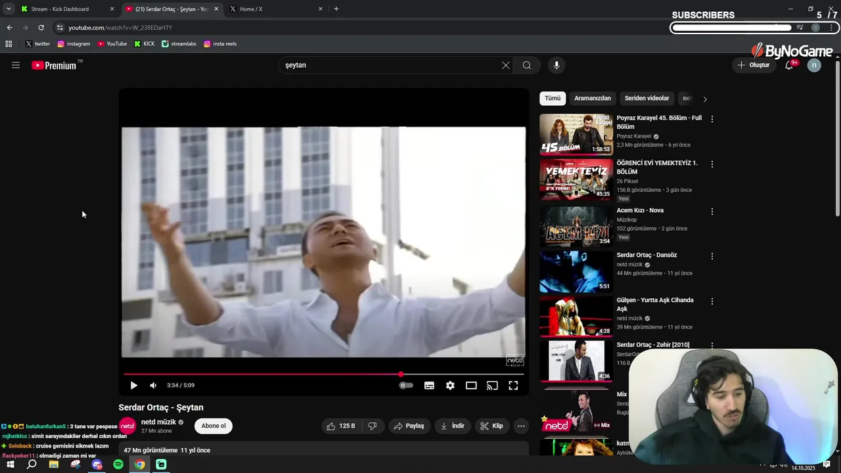The image size is (841, 473).
Task: Open Windows taskbar search
Action: [32, 464]
